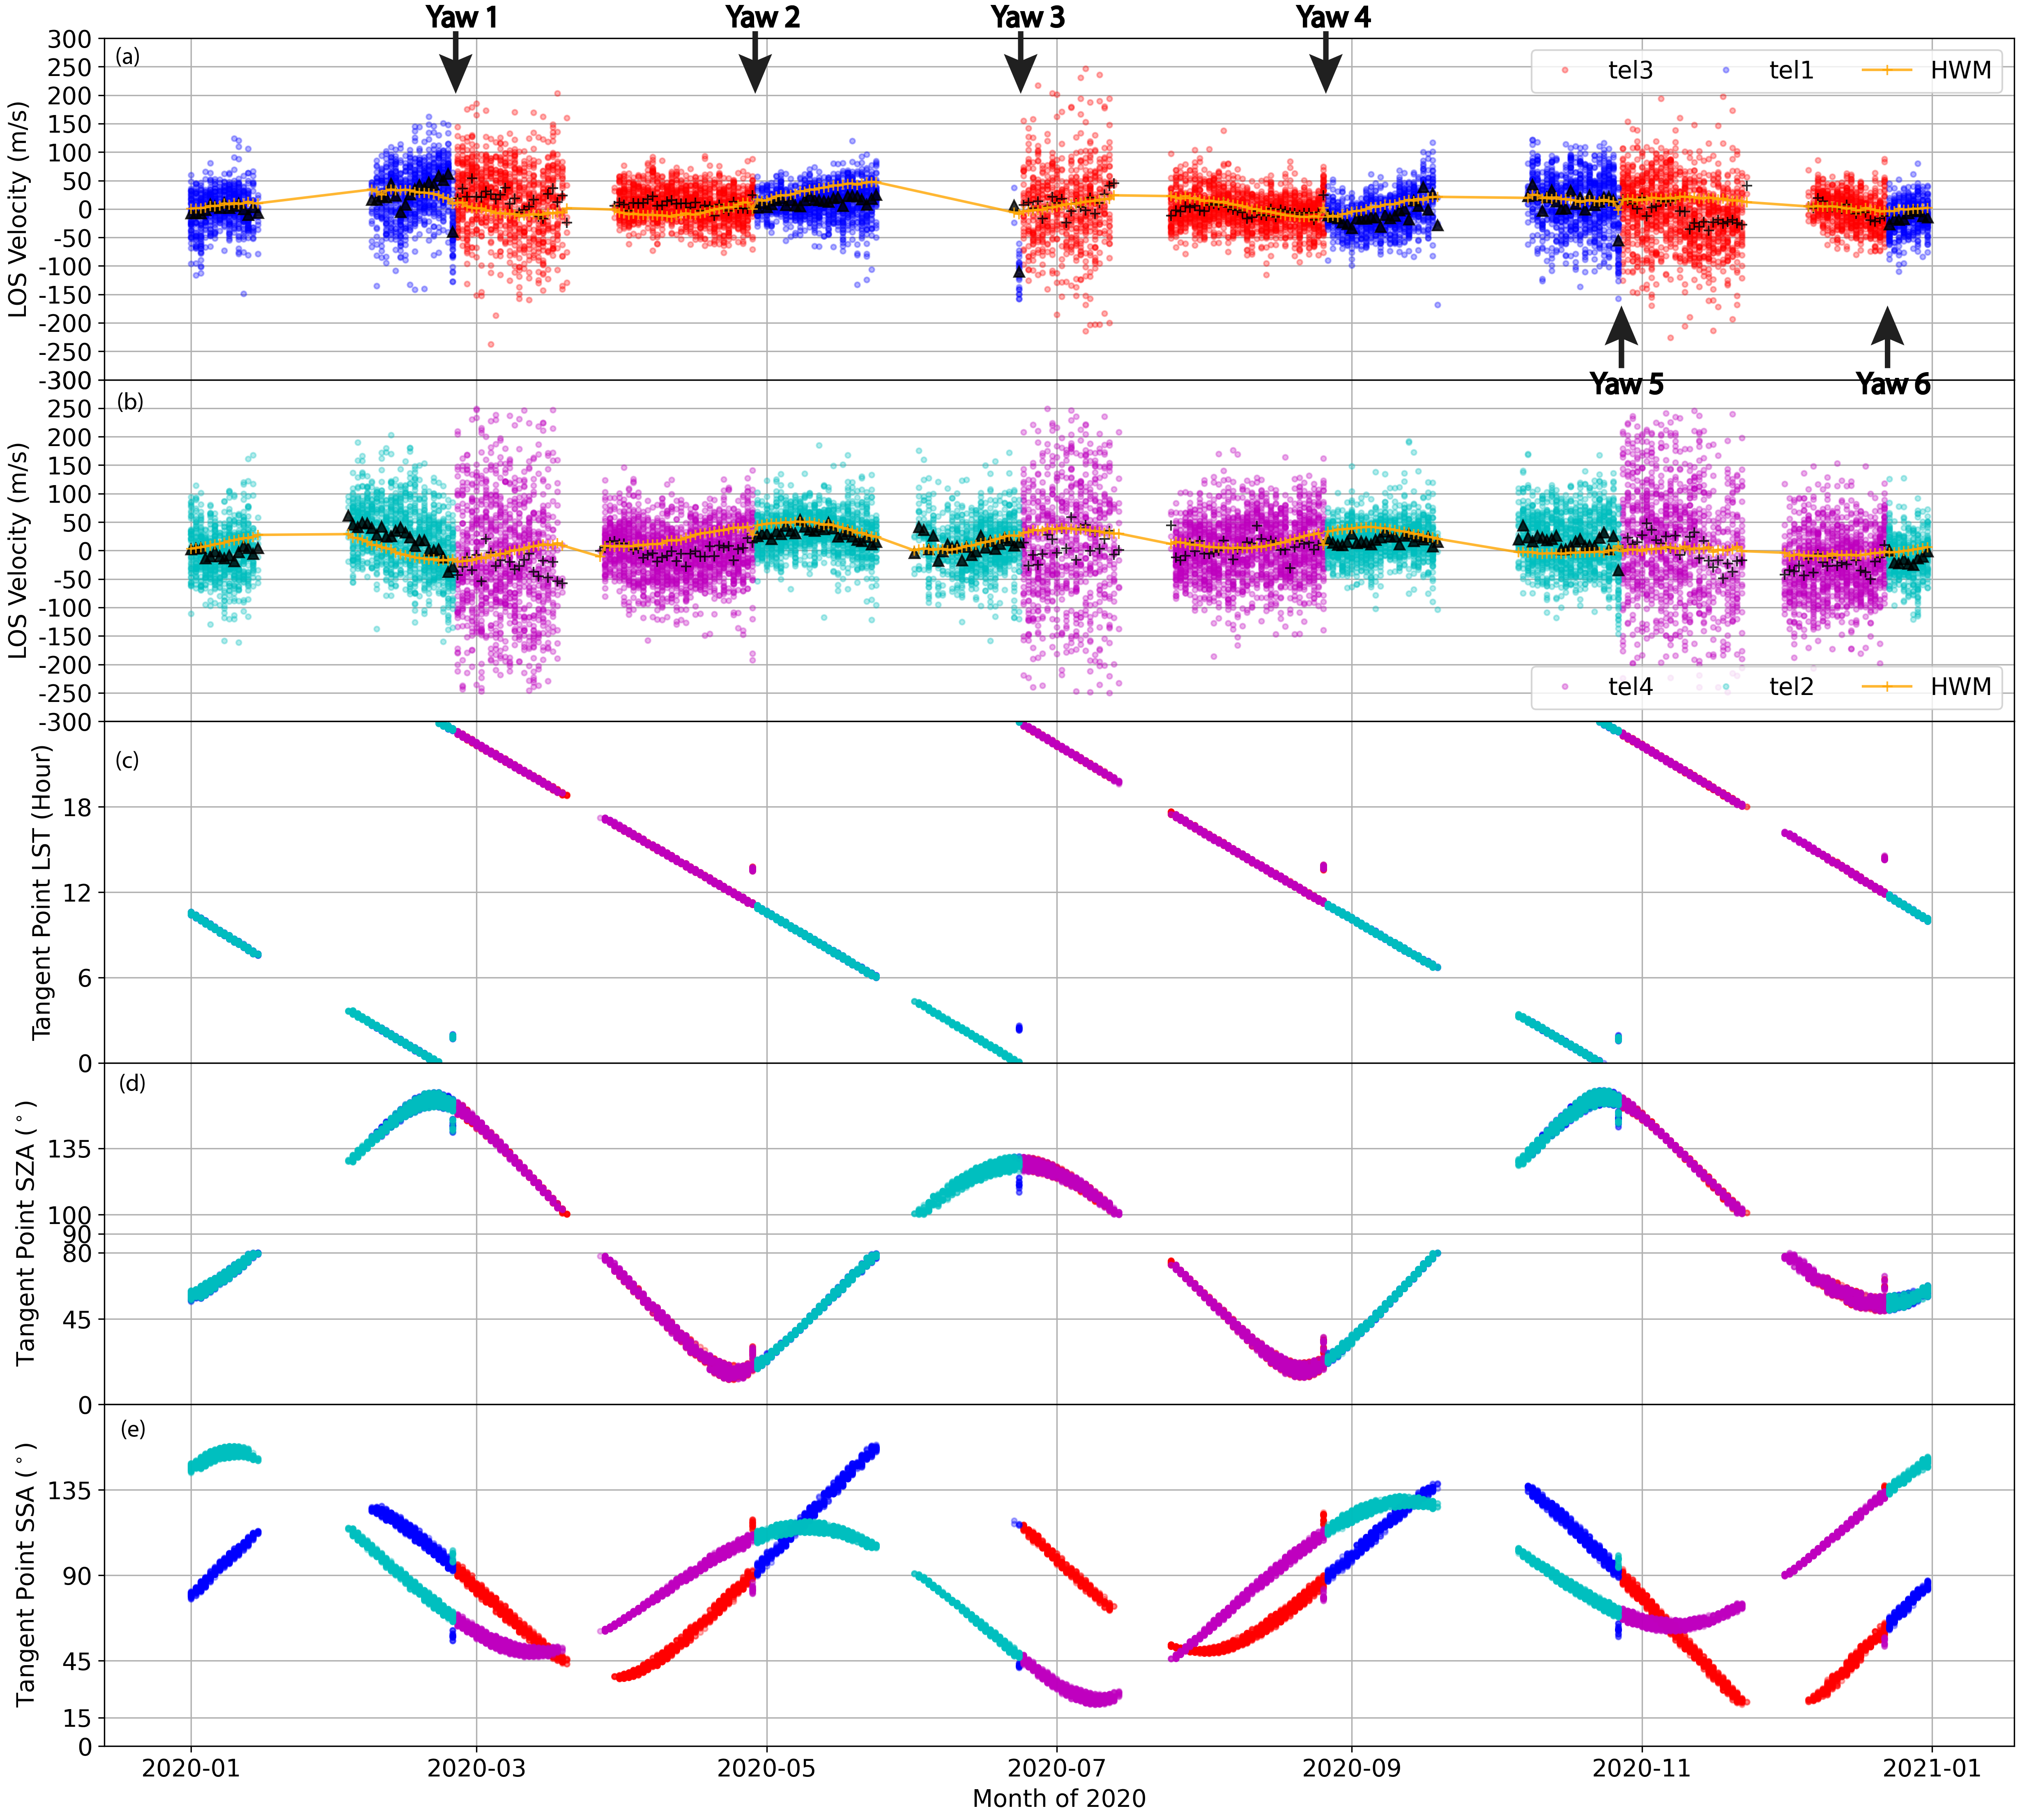Click the "300" tick atop panel (a)

point(70,39)
